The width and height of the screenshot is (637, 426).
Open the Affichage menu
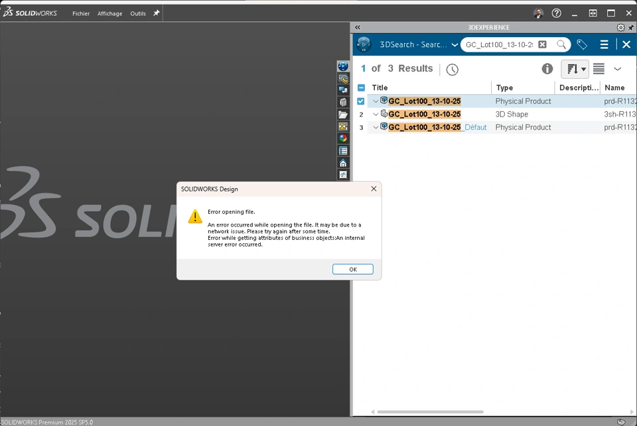click(x=109, y=13)
